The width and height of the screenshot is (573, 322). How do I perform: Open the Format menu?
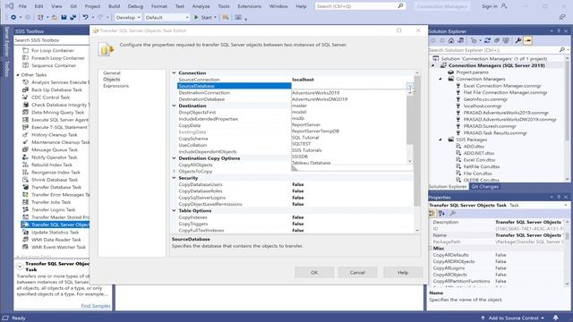coord(159,6)
